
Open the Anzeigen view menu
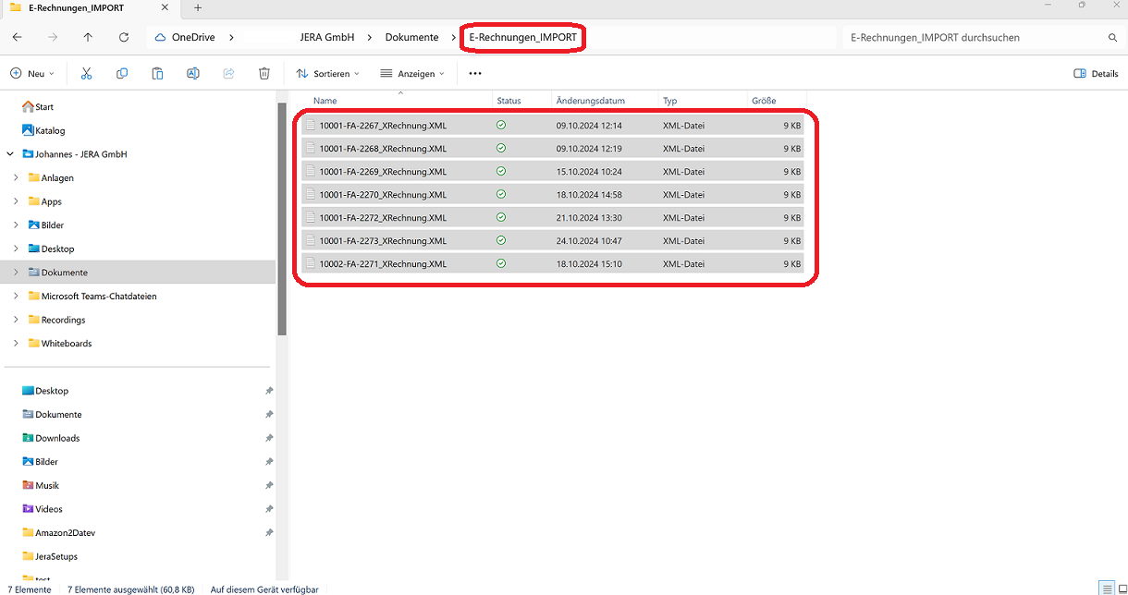click(412, 74)
